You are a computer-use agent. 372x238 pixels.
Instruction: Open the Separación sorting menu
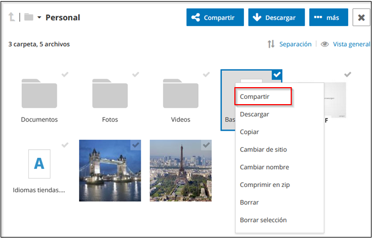[x=295, y=44]
